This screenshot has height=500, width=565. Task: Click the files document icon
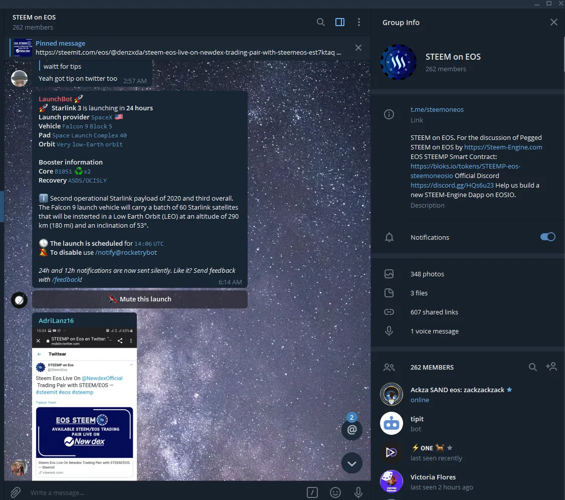click(389, 293)
